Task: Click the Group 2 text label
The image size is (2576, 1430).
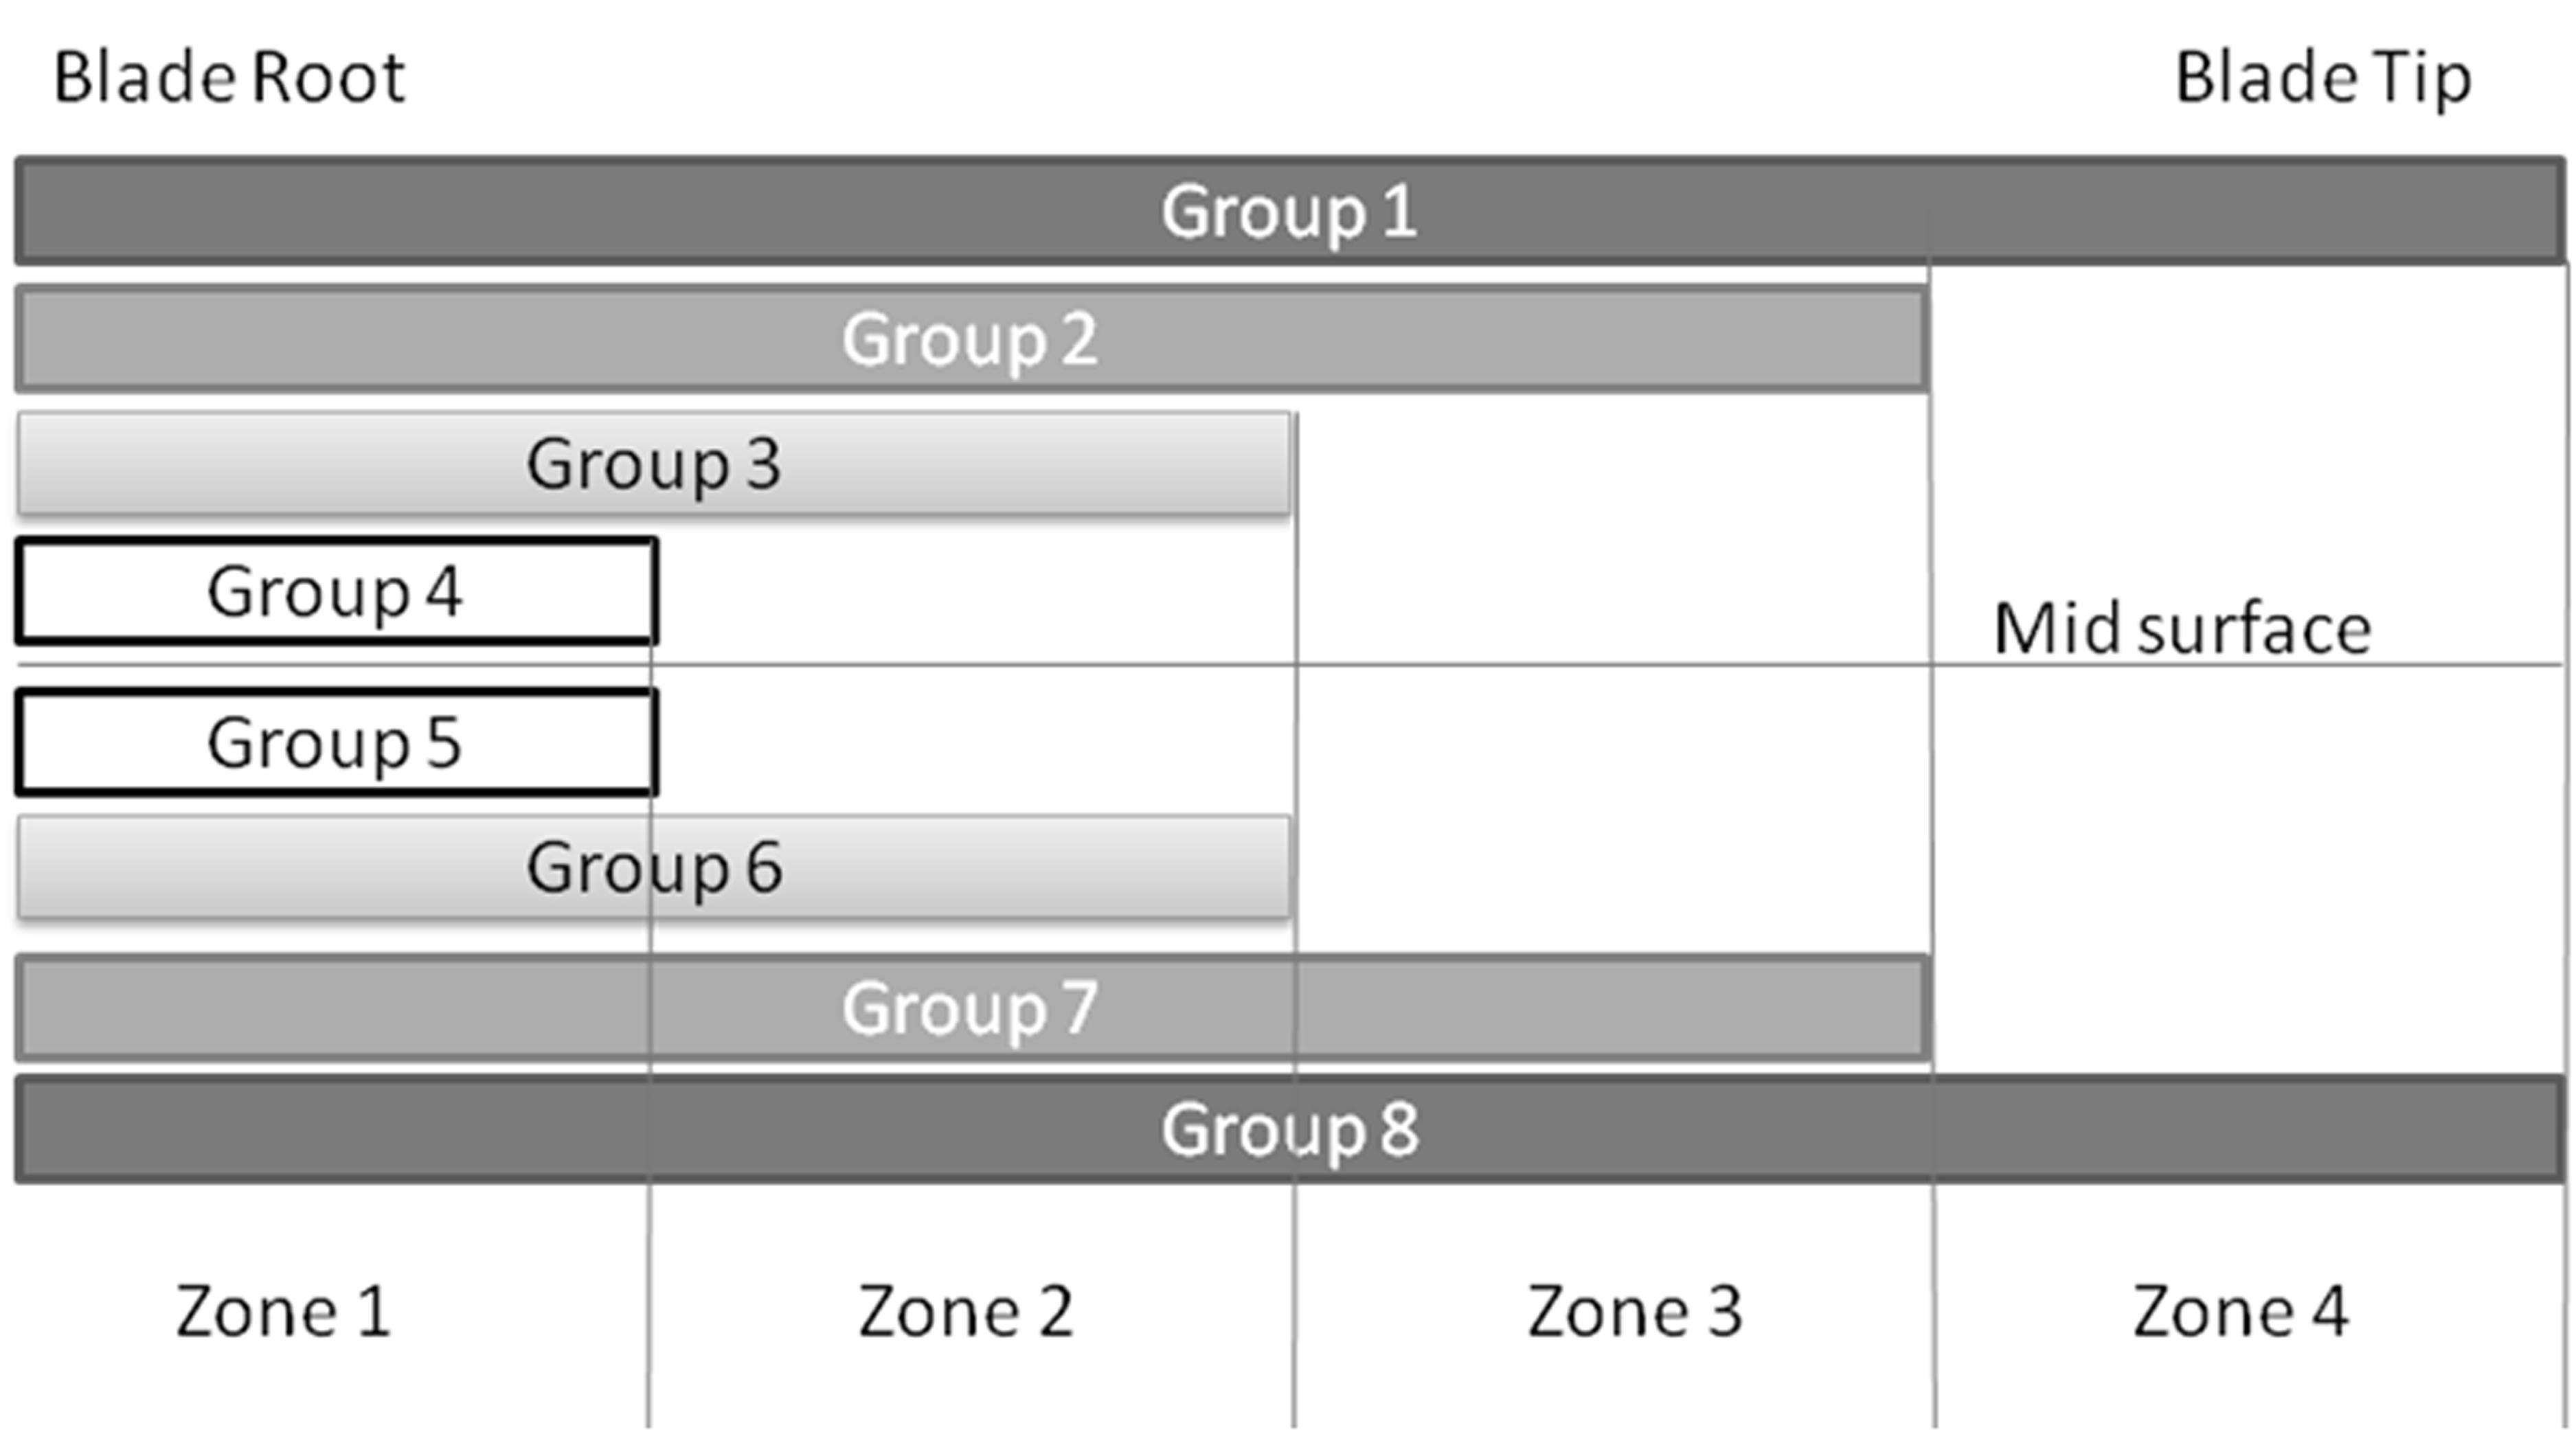Action: click(x=970, y=340)
